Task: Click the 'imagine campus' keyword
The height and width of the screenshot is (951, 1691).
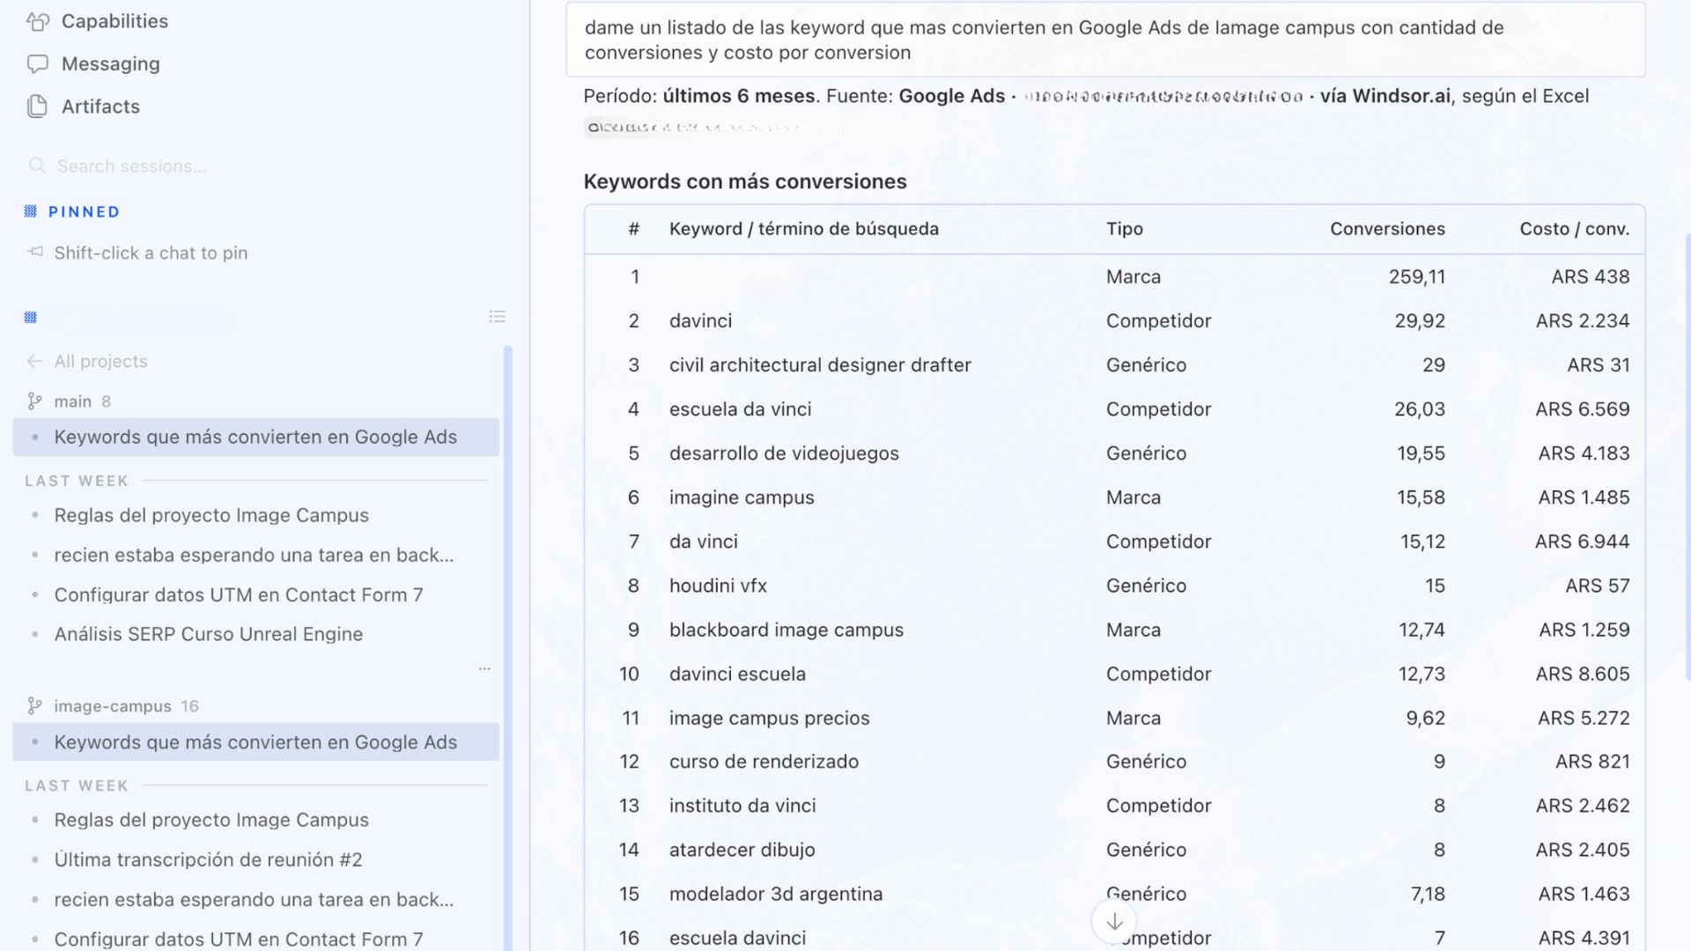Action: 742,498
